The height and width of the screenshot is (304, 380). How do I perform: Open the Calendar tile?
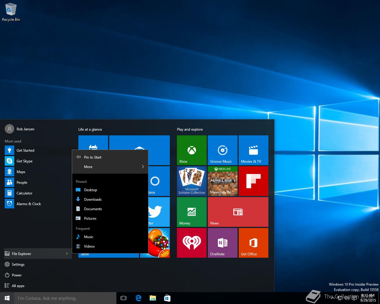(x=93, y=142)
